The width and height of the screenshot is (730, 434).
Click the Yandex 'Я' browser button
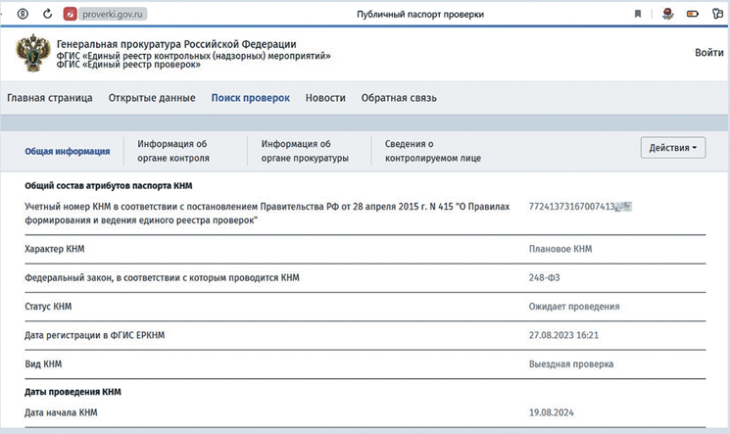click(x=22, y=15)
